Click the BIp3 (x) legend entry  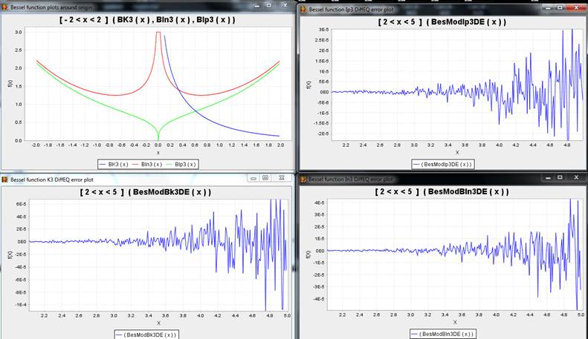(181, 164)
